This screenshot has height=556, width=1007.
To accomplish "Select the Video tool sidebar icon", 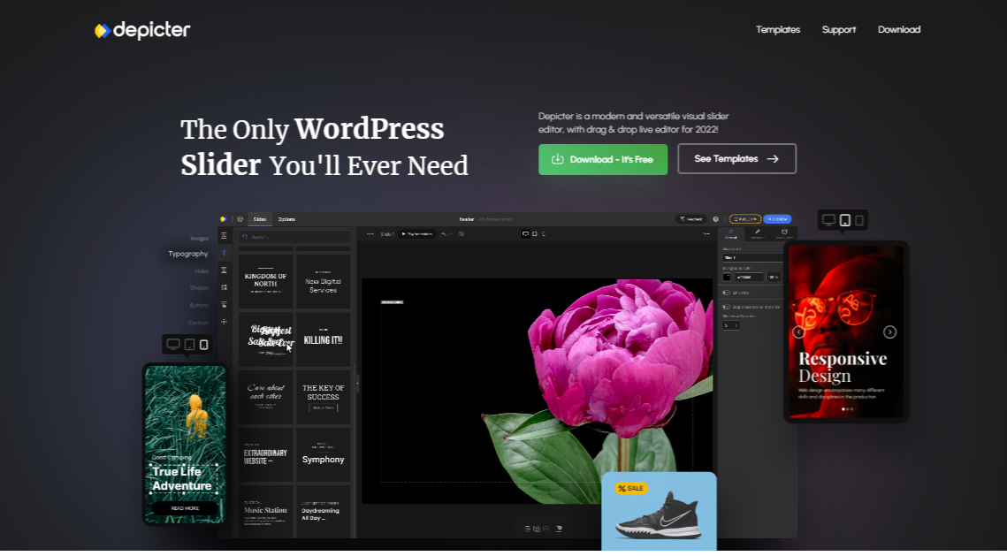I will coord(225,270).
